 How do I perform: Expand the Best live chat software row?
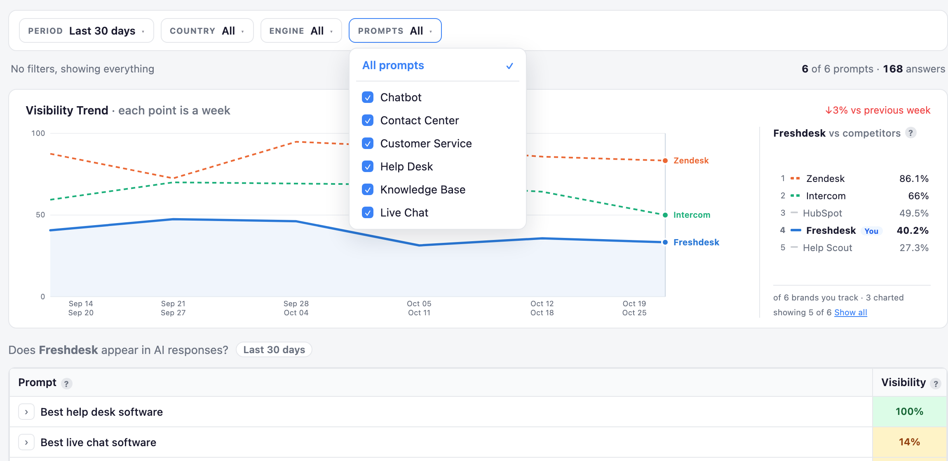pyautogui.click(x=26, y=442)
